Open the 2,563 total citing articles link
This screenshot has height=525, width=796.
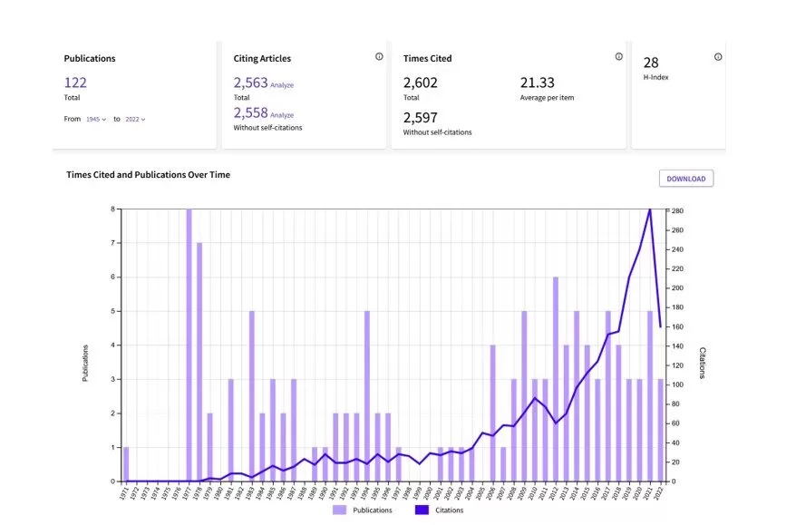[250, 83]
